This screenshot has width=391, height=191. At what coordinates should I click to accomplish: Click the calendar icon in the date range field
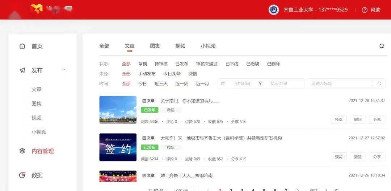[x=223, y=83]
